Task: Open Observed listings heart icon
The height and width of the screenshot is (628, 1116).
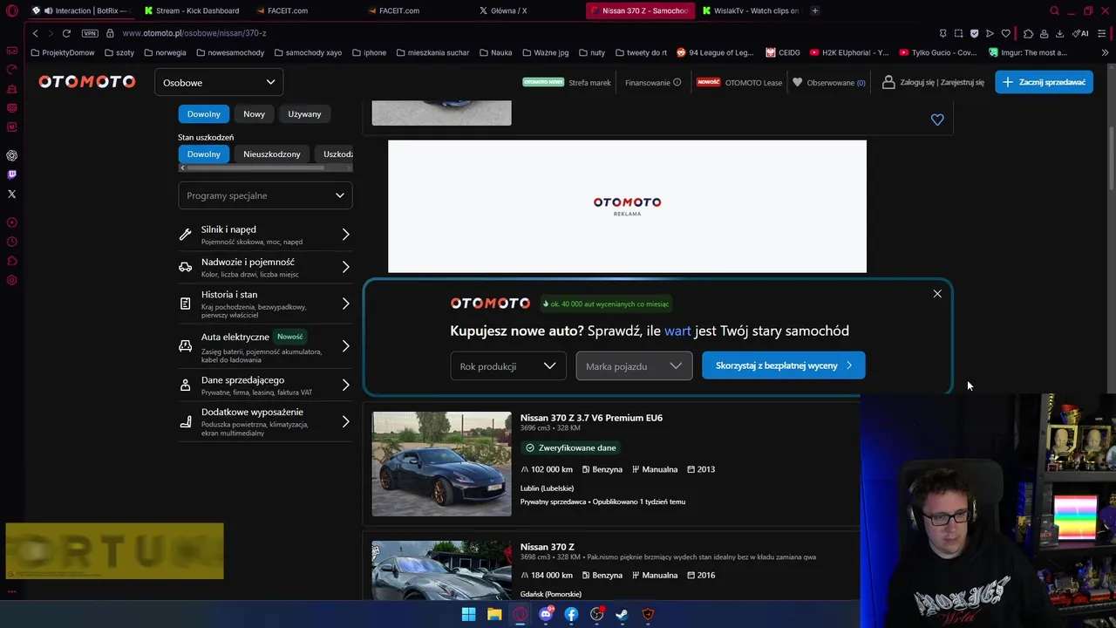Action: coord(797,82)
